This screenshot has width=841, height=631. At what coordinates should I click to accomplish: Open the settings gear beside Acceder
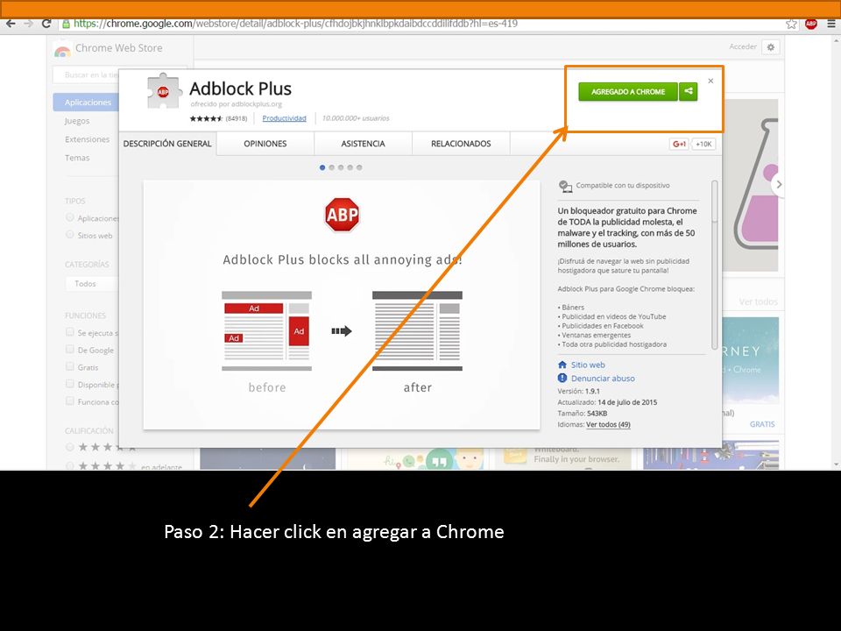point(771,47)
